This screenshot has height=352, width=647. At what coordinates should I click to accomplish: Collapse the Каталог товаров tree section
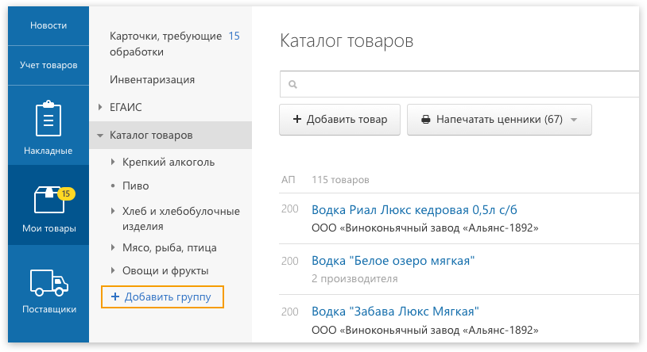(x=100, y=136)
